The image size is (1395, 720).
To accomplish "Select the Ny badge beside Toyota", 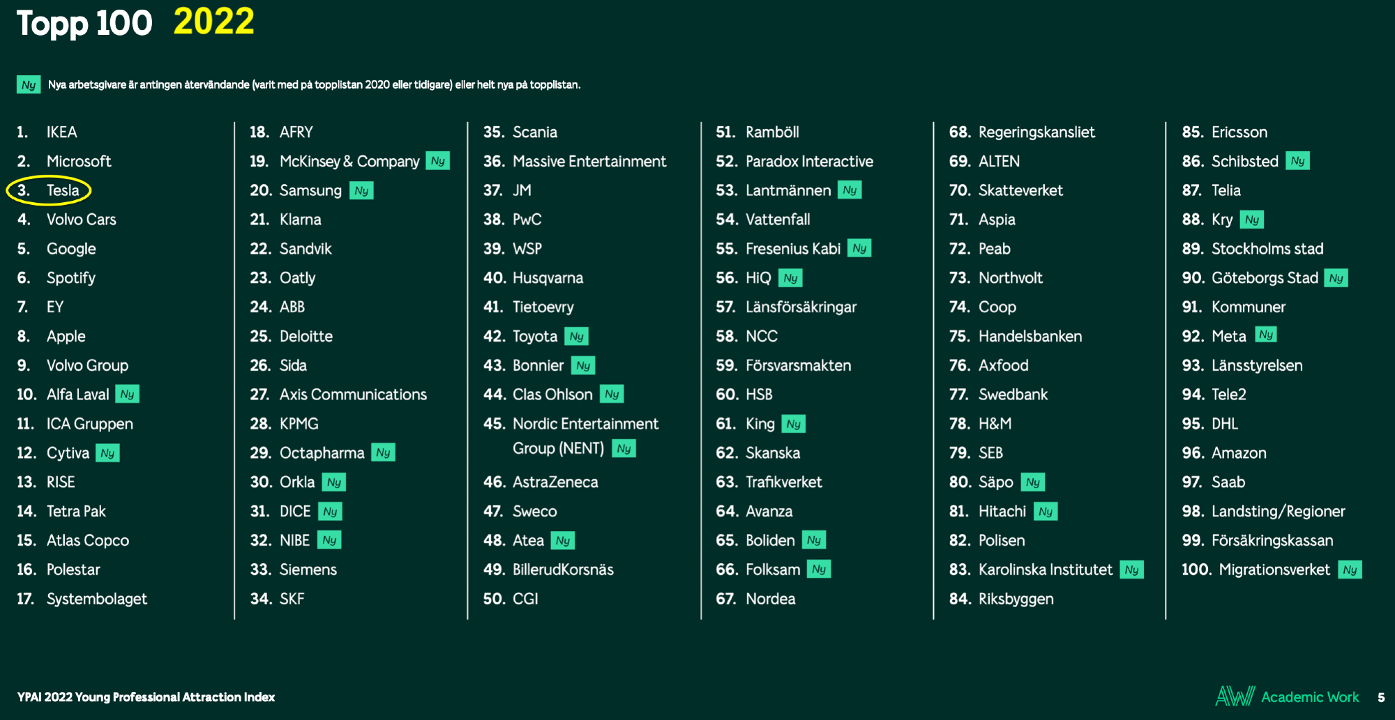I will (x=576, y=337).
